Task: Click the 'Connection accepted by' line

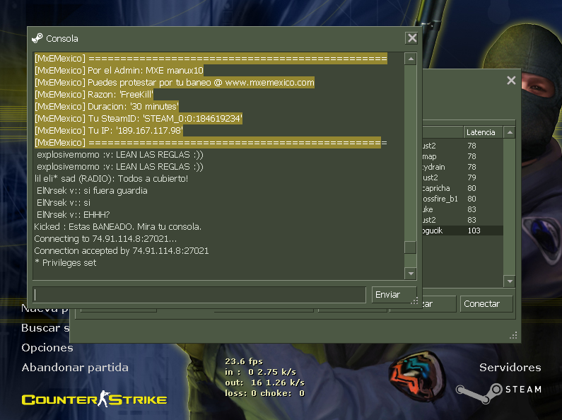Action: tap(122, 251)
